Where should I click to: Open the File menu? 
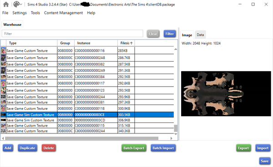(5, 13)
